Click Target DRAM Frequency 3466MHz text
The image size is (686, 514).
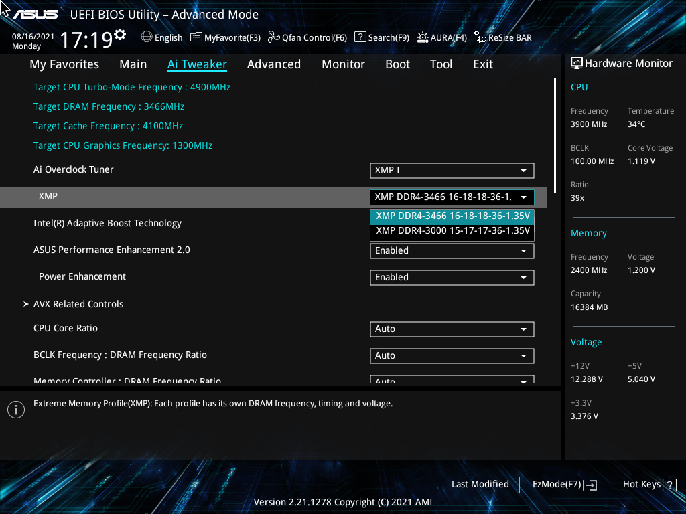[x=109, y=106]
